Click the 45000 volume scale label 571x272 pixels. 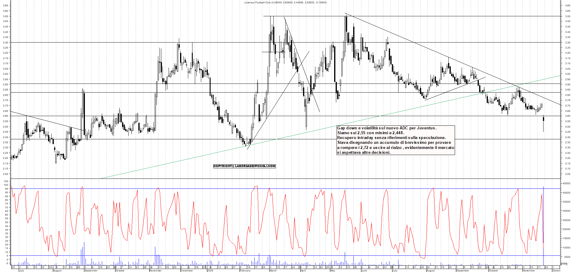point(566,184)
